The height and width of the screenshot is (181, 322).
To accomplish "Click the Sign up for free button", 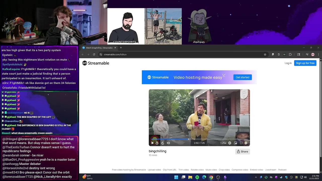I will (x=305, y=63).
